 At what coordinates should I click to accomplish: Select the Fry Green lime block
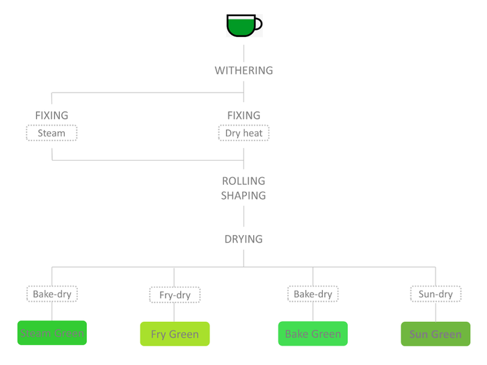pyautogui.click(x=175, y=334)
